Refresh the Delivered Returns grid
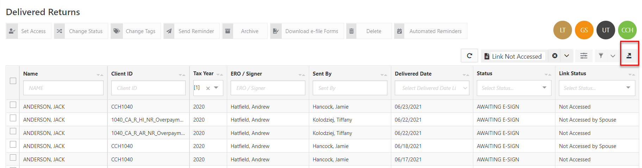The width and height of the screenshot is (642, 168). (469, 56)
